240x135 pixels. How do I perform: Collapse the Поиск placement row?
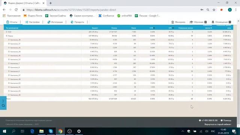tap(7, 36)
